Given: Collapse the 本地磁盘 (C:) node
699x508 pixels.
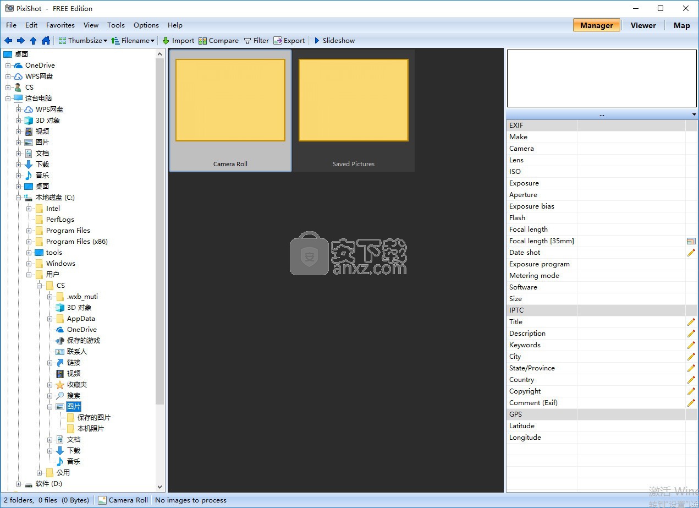Looking at the screenshot, I should click(19, 198).
